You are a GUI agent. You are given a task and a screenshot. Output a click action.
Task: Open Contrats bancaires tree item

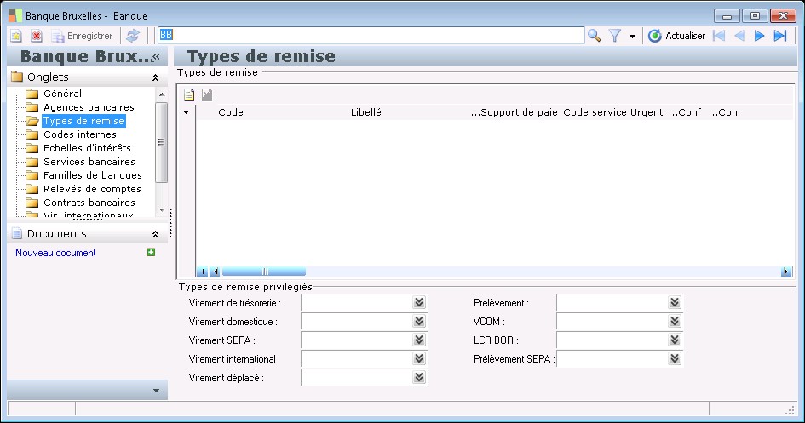click(89, 203)
